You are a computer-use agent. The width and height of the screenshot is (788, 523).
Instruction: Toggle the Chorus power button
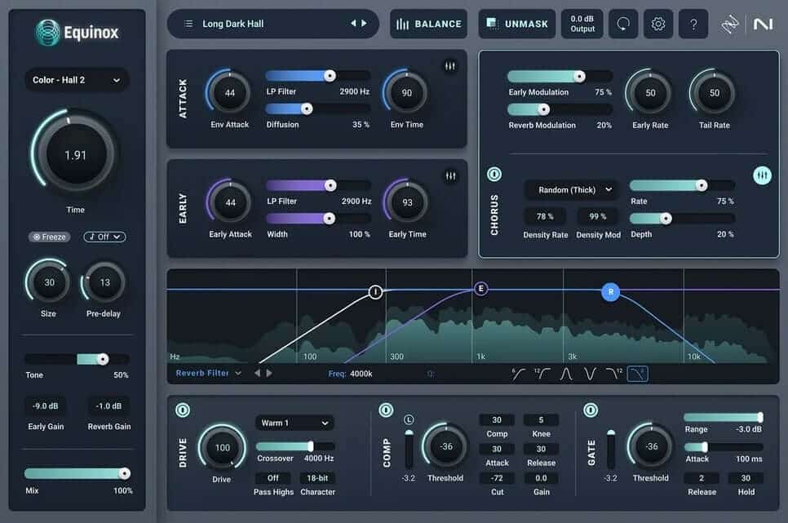point(494,174)
